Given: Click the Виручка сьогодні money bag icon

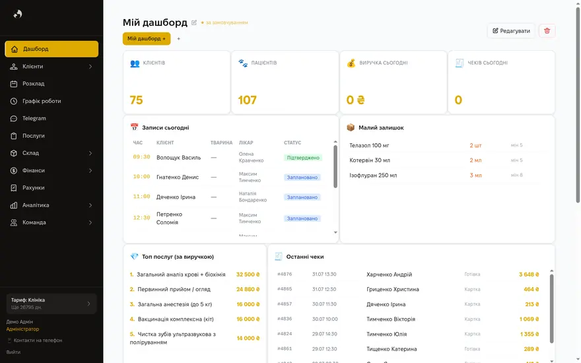Looking at the screenshot, I should (351, 63).
